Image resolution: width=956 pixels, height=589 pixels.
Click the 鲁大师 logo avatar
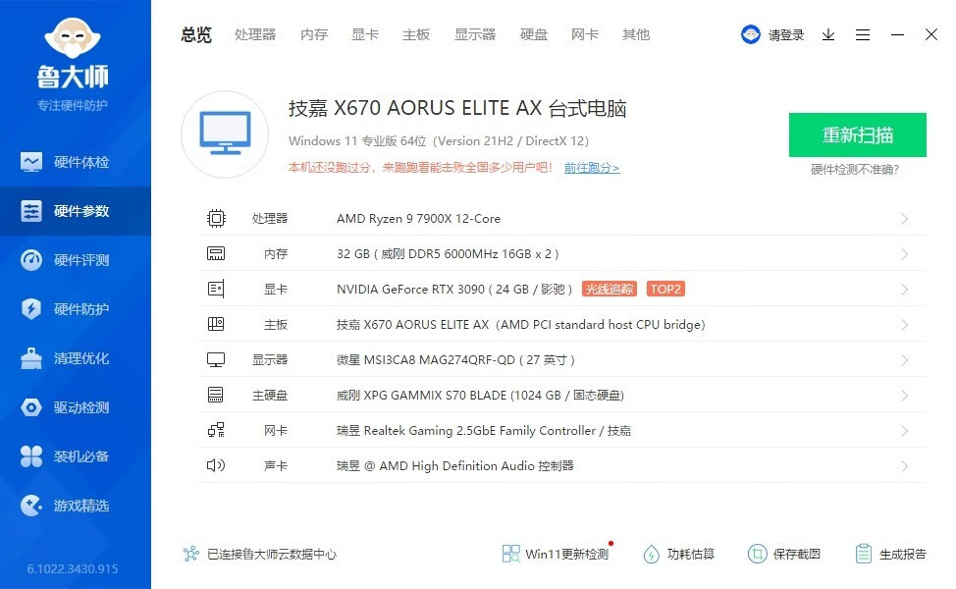pyautogui.click(x=73, y=38)
